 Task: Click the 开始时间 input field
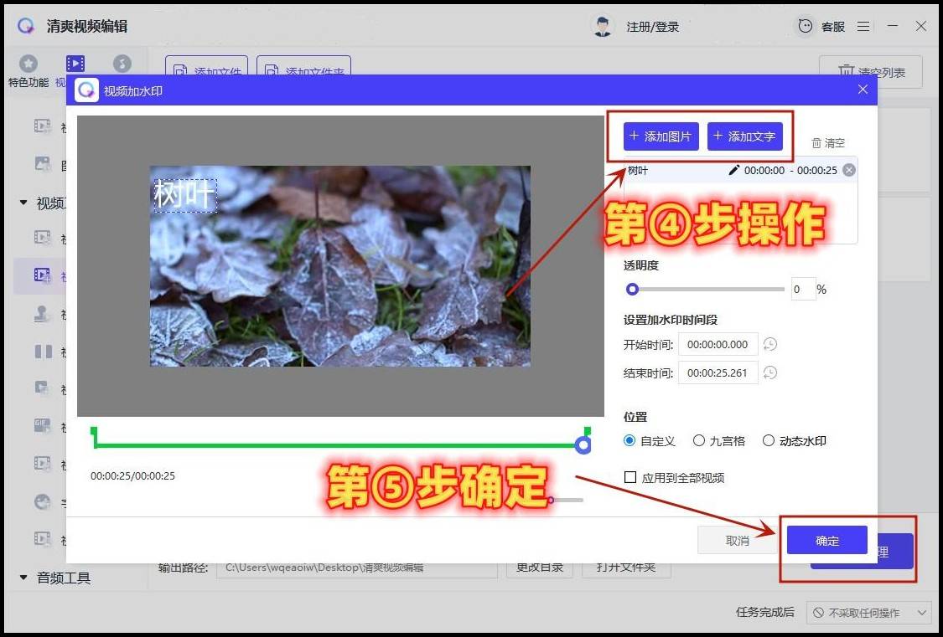(718, 345)
